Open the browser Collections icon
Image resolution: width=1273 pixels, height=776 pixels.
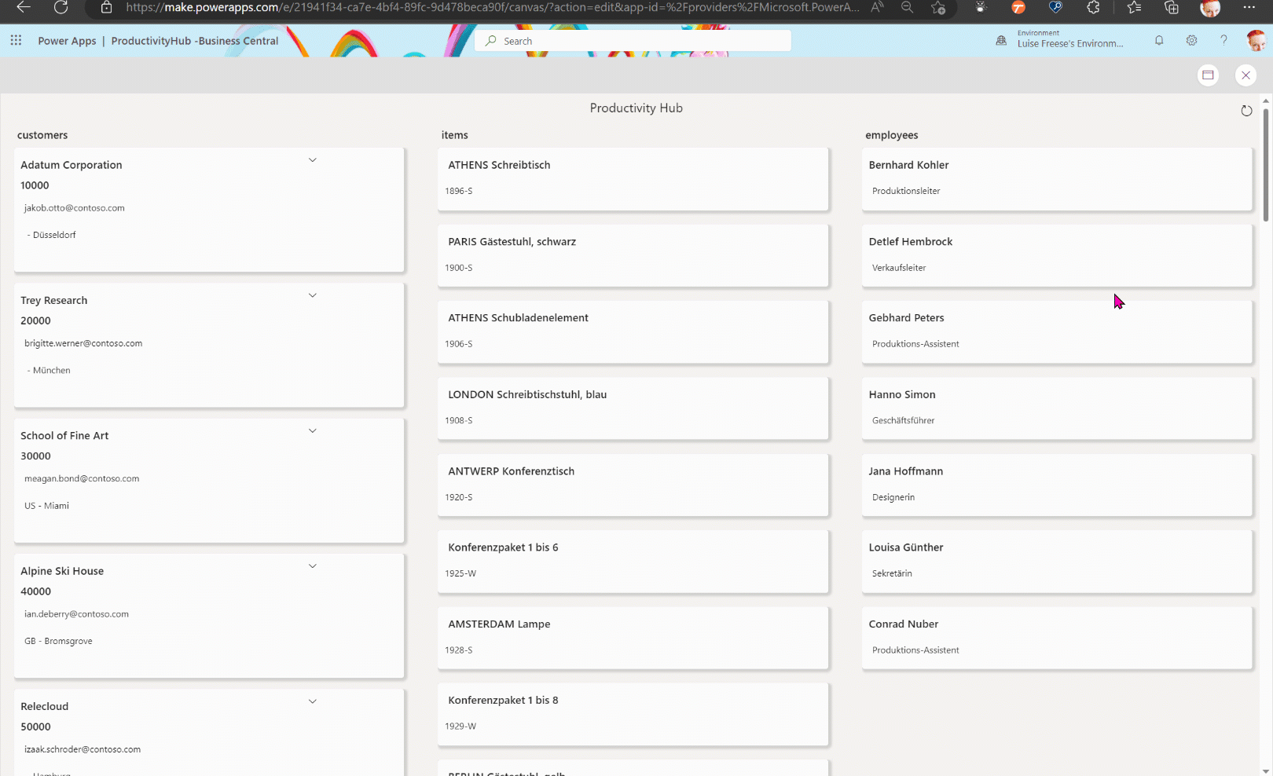(x=1172, y=7)
